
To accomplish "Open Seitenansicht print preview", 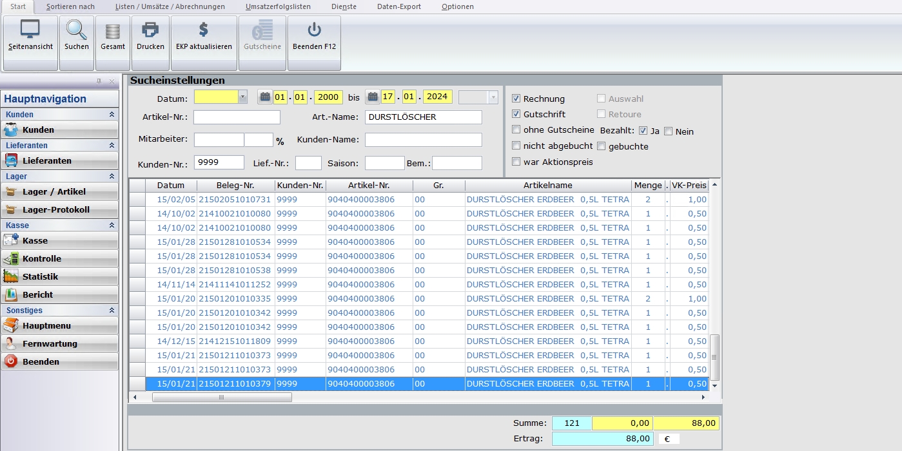I will pyautogui.click(x=30, y=37).
